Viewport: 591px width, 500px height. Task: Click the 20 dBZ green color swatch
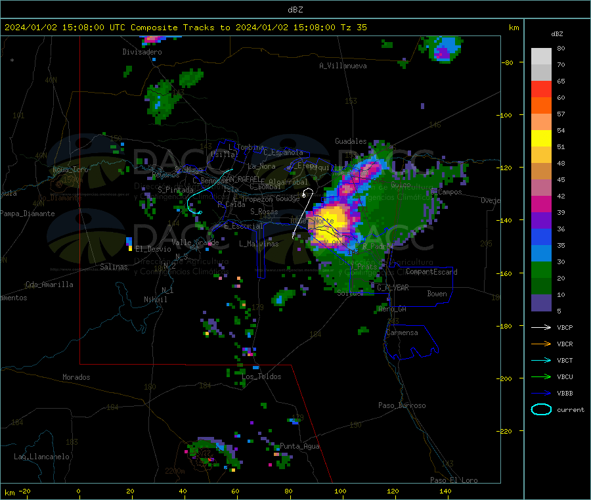pyautogui.click(x=541, y=269)
